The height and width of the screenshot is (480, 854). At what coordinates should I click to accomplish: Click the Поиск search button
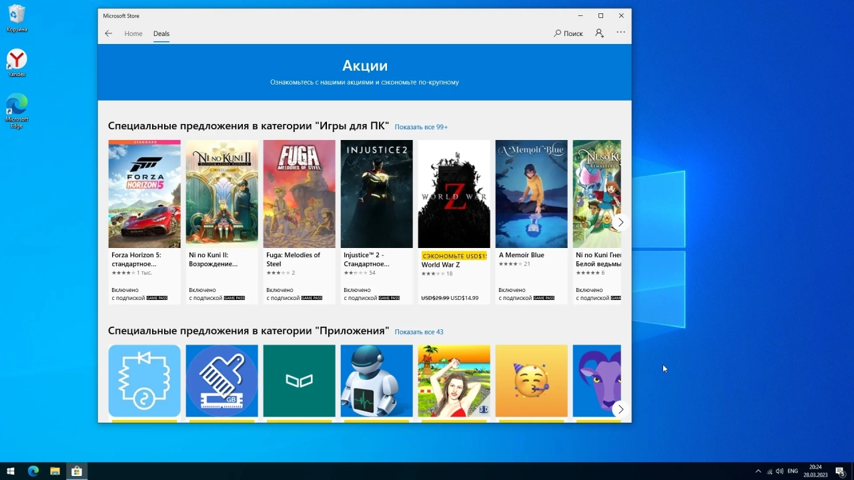click(568, 33)
